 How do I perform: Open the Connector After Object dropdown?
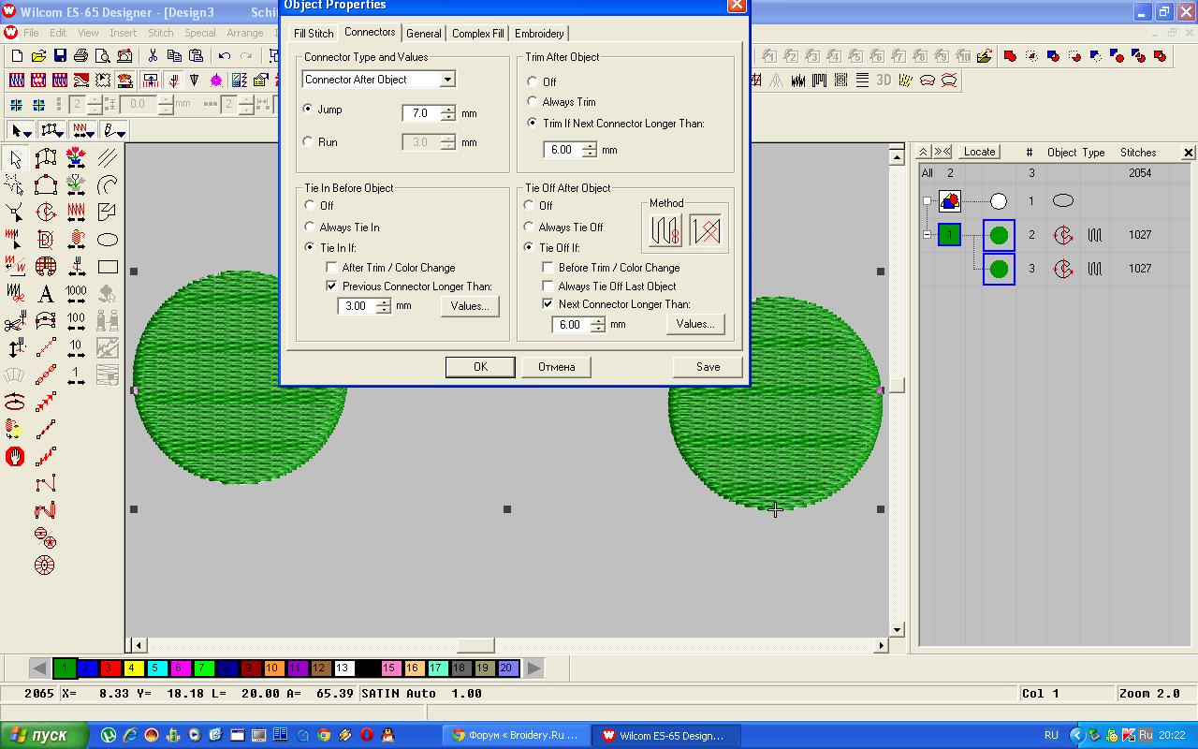coord(447,80)
